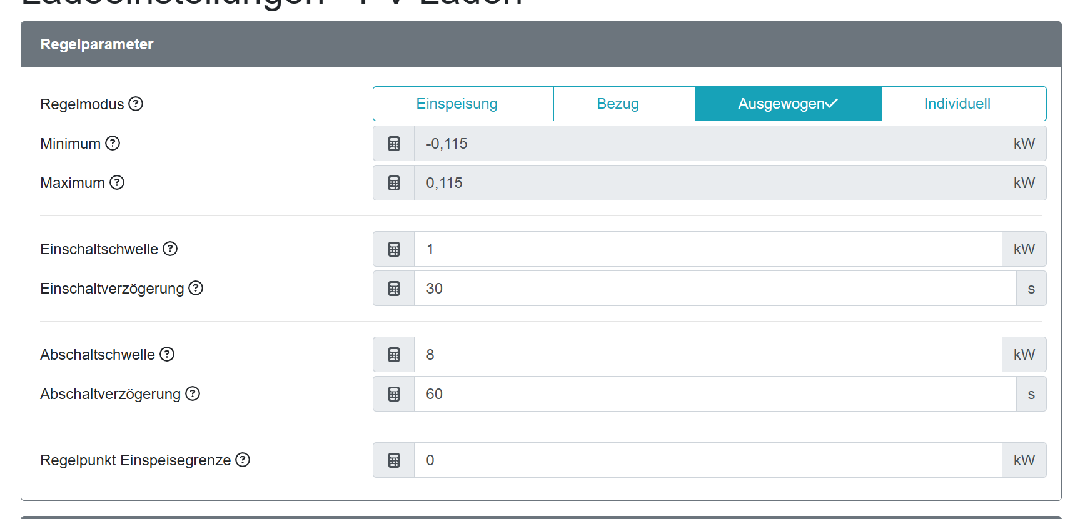Click kW unit of Einschaltschwelle row
1090x519 pixels.
1024,249
